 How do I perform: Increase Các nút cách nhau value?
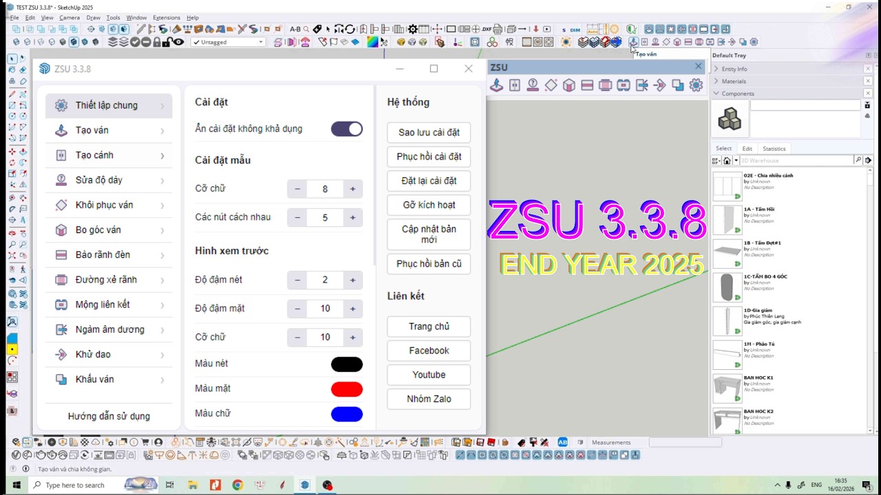(352, 217)
